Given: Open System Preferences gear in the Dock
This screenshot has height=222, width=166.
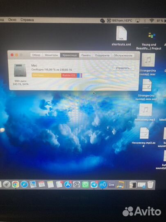Looking at the screenshot, I should pyautogui.click(x=77, y=185).
